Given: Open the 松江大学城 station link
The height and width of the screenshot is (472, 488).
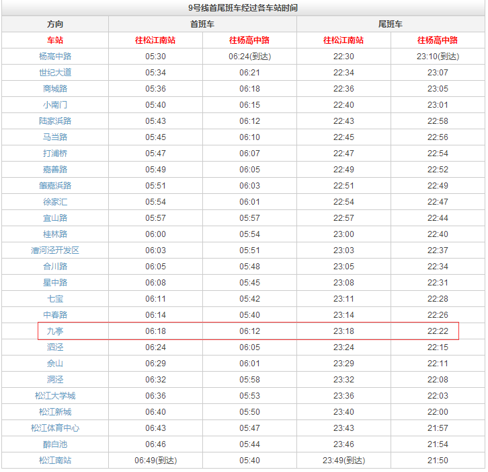Looking at the screenshot, I should [x=55, y=396].
